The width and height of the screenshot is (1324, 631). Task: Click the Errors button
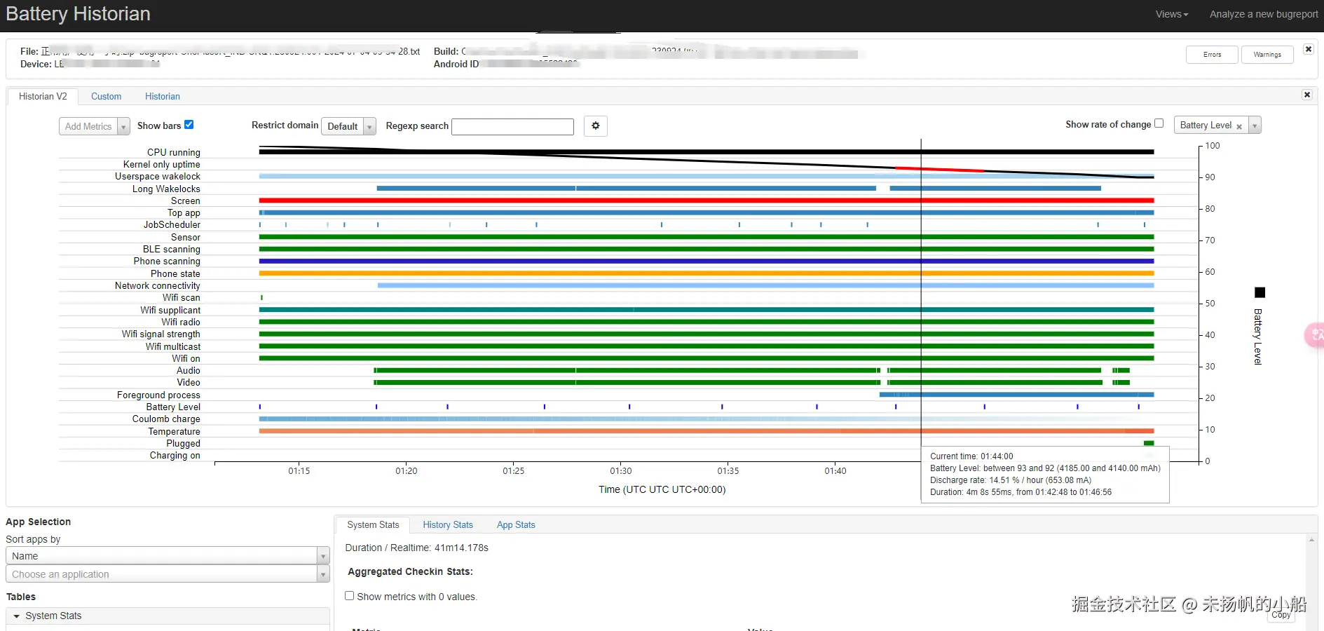pyautogui.click(x=1212, y=55)
